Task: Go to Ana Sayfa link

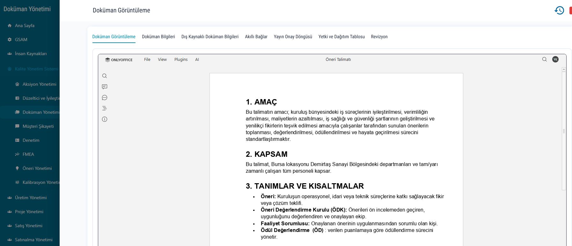Action: tap(25, 25)
